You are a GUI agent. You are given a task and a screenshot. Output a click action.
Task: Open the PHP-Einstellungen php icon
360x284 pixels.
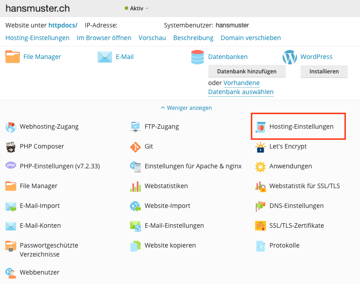coord(11,166)
